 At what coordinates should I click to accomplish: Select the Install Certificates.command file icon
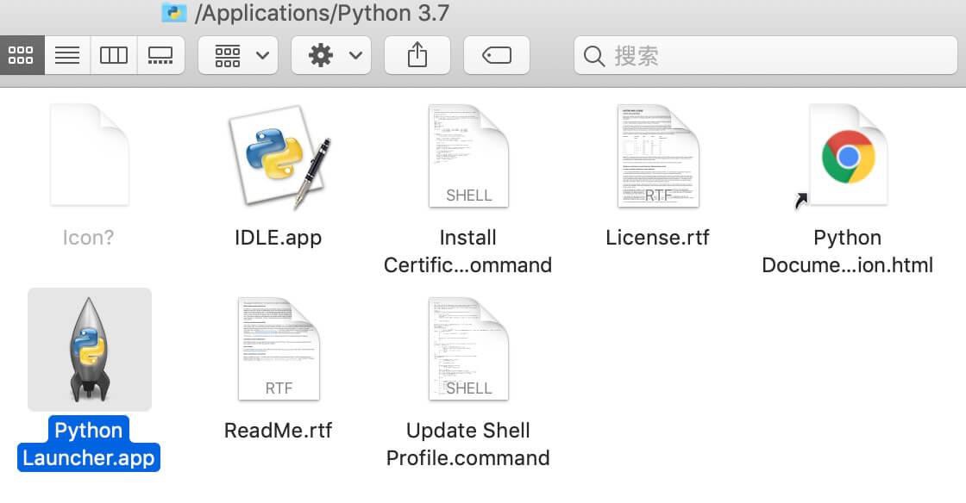[468, 156]
